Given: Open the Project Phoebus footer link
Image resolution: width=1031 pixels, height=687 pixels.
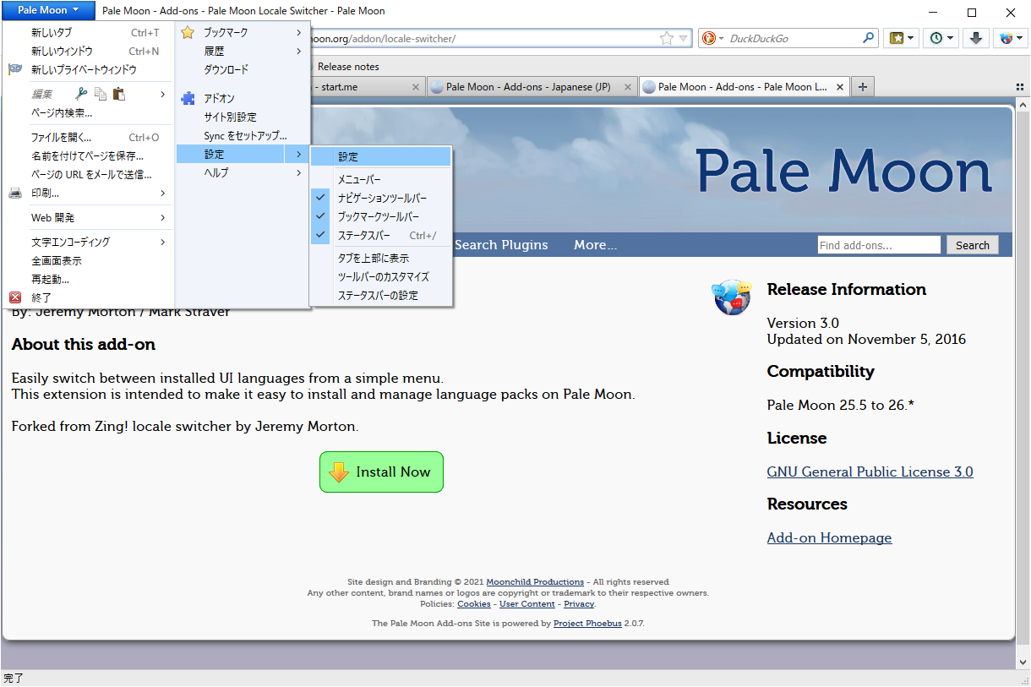Looking at the screenshot, I should pyautogui.click(x=587, y=624).
